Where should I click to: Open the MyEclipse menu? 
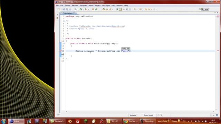(x=106, y=6)
